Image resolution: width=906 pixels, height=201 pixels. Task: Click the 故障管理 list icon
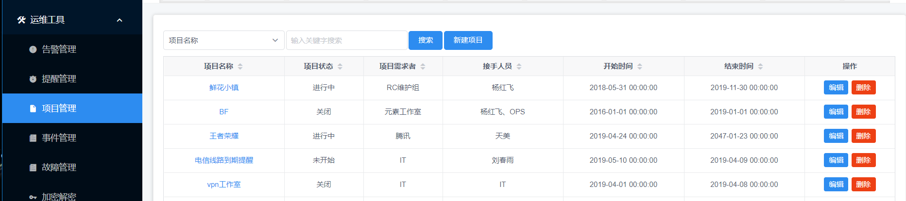click(33, 168)
